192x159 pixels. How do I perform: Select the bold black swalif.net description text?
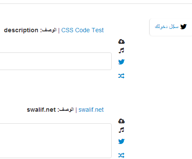pos(41,110)
